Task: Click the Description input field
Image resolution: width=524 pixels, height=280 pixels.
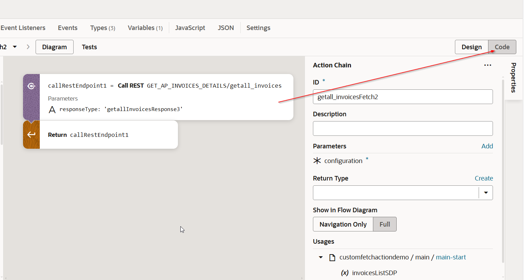Action: [x=403, y=128]
